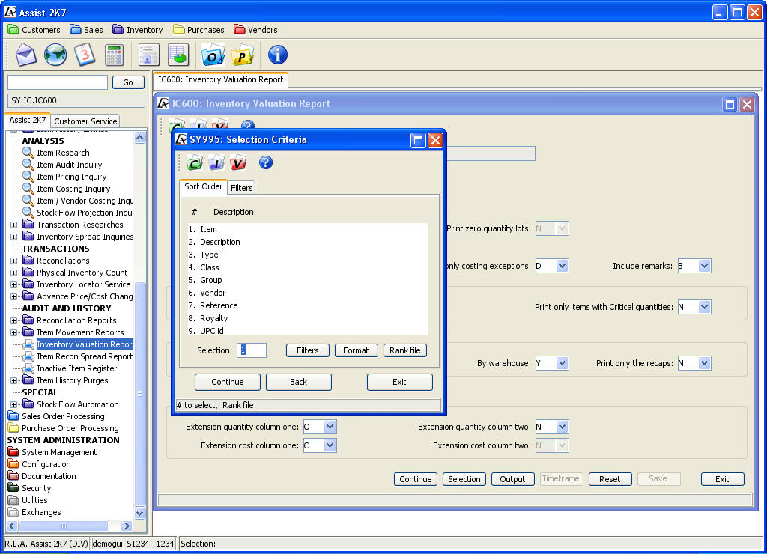The image size is (767, 554).
Task: Open the calendar toolbar icon
Action: click(85, 54)
